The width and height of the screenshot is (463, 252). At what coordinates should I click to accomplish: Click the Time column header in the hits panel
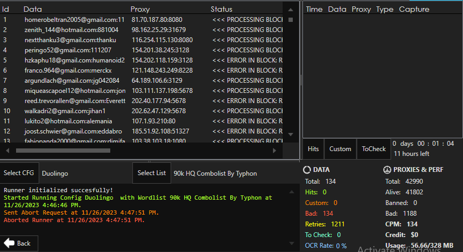coord(314,9)
